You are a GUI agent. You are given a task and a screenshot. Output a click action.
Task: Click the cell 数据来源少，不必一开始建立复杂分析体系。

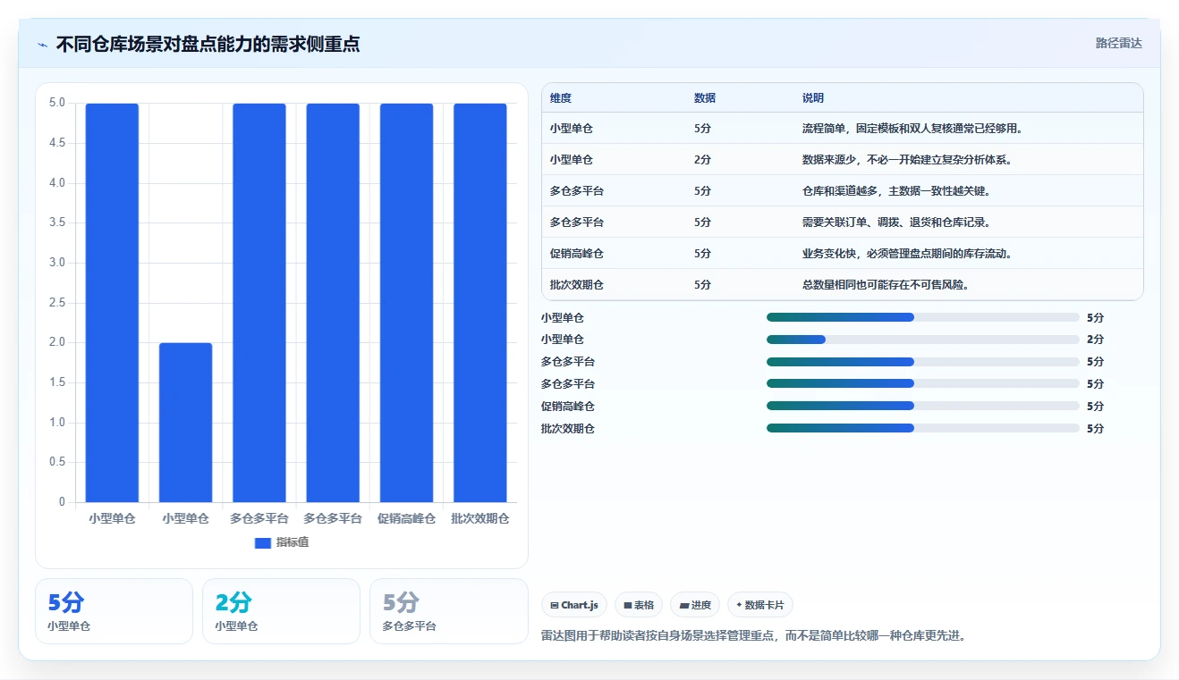tap(907, 160)
